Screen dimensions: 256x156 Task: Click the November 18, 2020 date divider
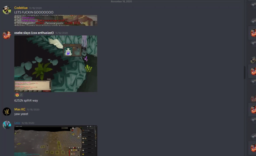[x=122, y=2]
